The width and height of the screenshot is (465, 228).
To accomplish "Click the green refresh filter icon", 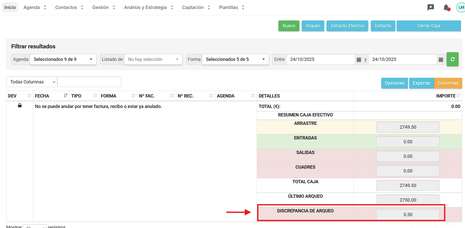I will [452, 59].
